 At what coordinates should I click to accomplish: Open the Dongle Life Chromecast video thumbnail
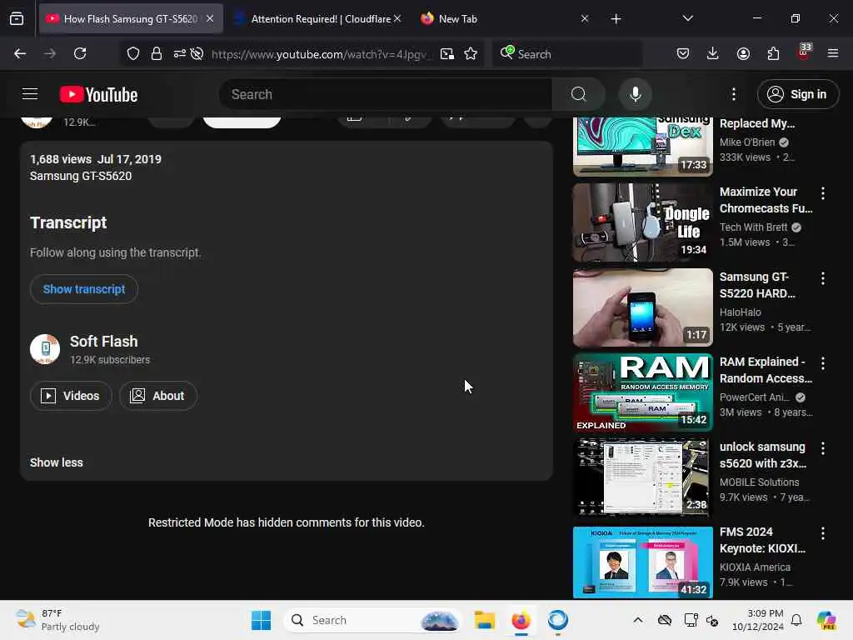click(x=642, y=222)
